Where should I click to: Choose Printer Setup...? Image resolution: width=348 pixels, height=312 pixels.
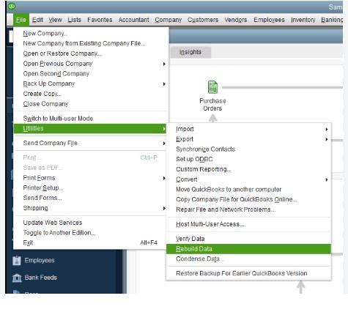pyautogui.click(x=91, y=188)
